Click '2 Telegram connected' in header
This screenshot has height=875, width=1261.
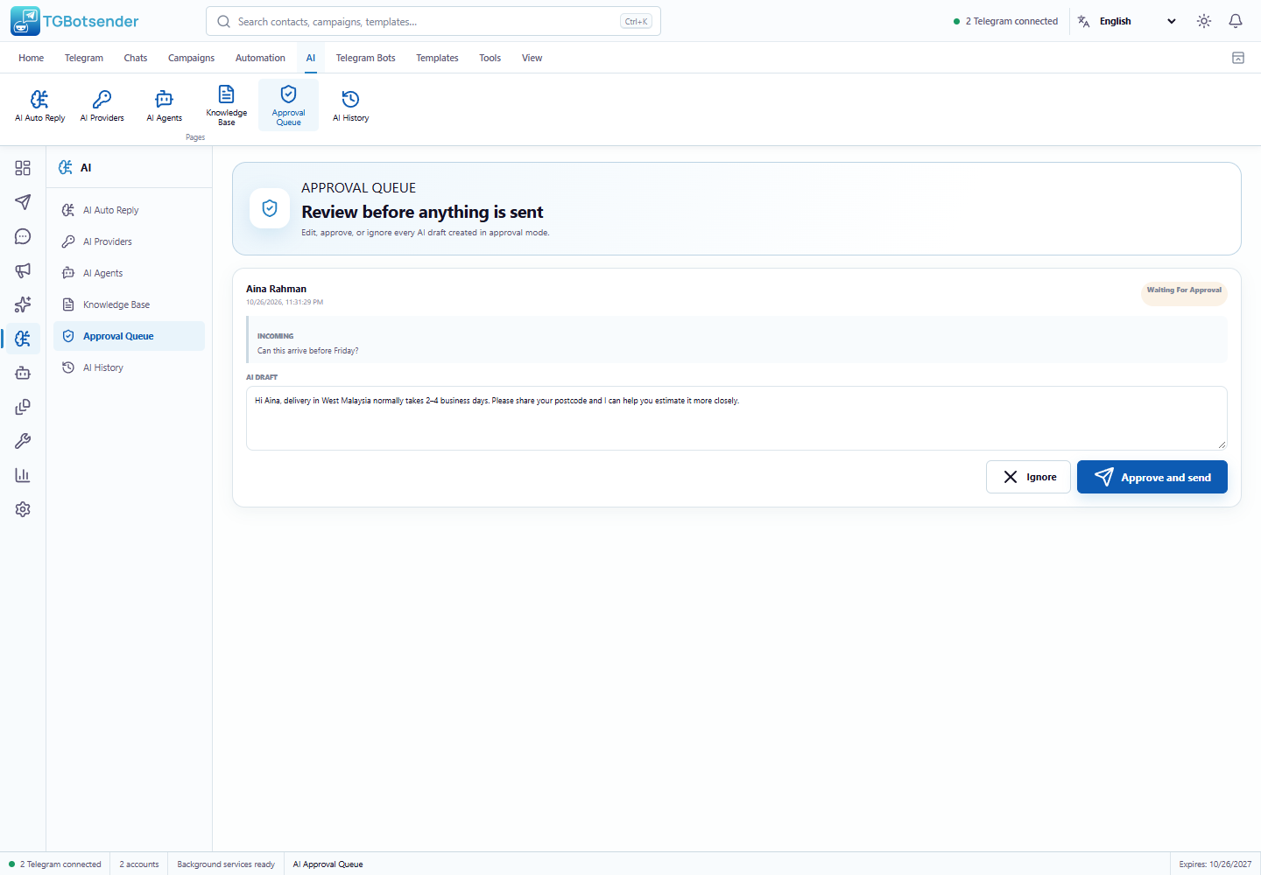coord(1005,21)
